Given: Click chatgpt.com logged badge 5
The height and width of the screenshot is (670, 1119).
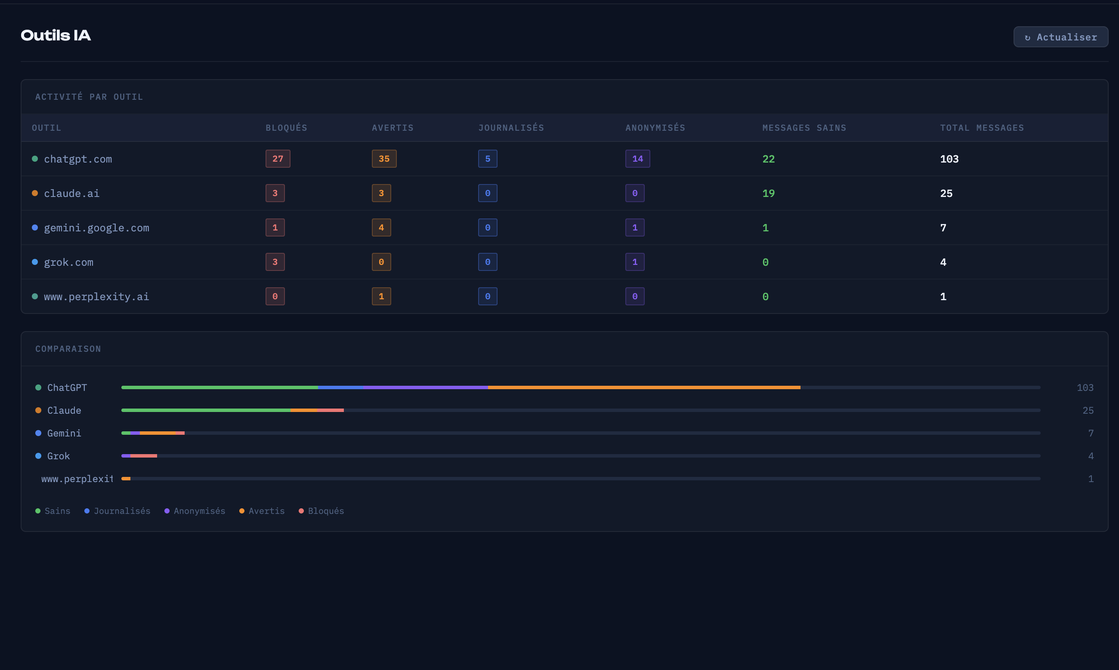Looking at the screenshot, I should 488,159.
